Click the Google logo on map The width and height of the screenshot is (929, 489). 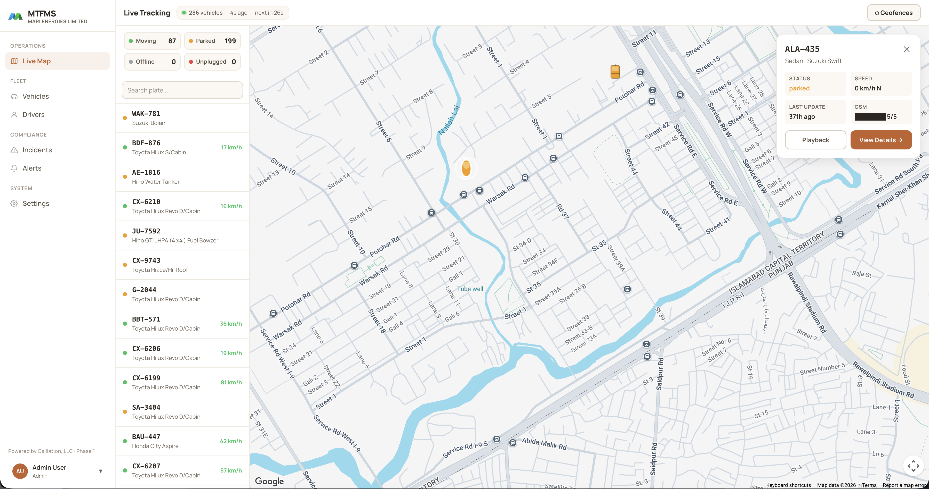click(269, 481)
